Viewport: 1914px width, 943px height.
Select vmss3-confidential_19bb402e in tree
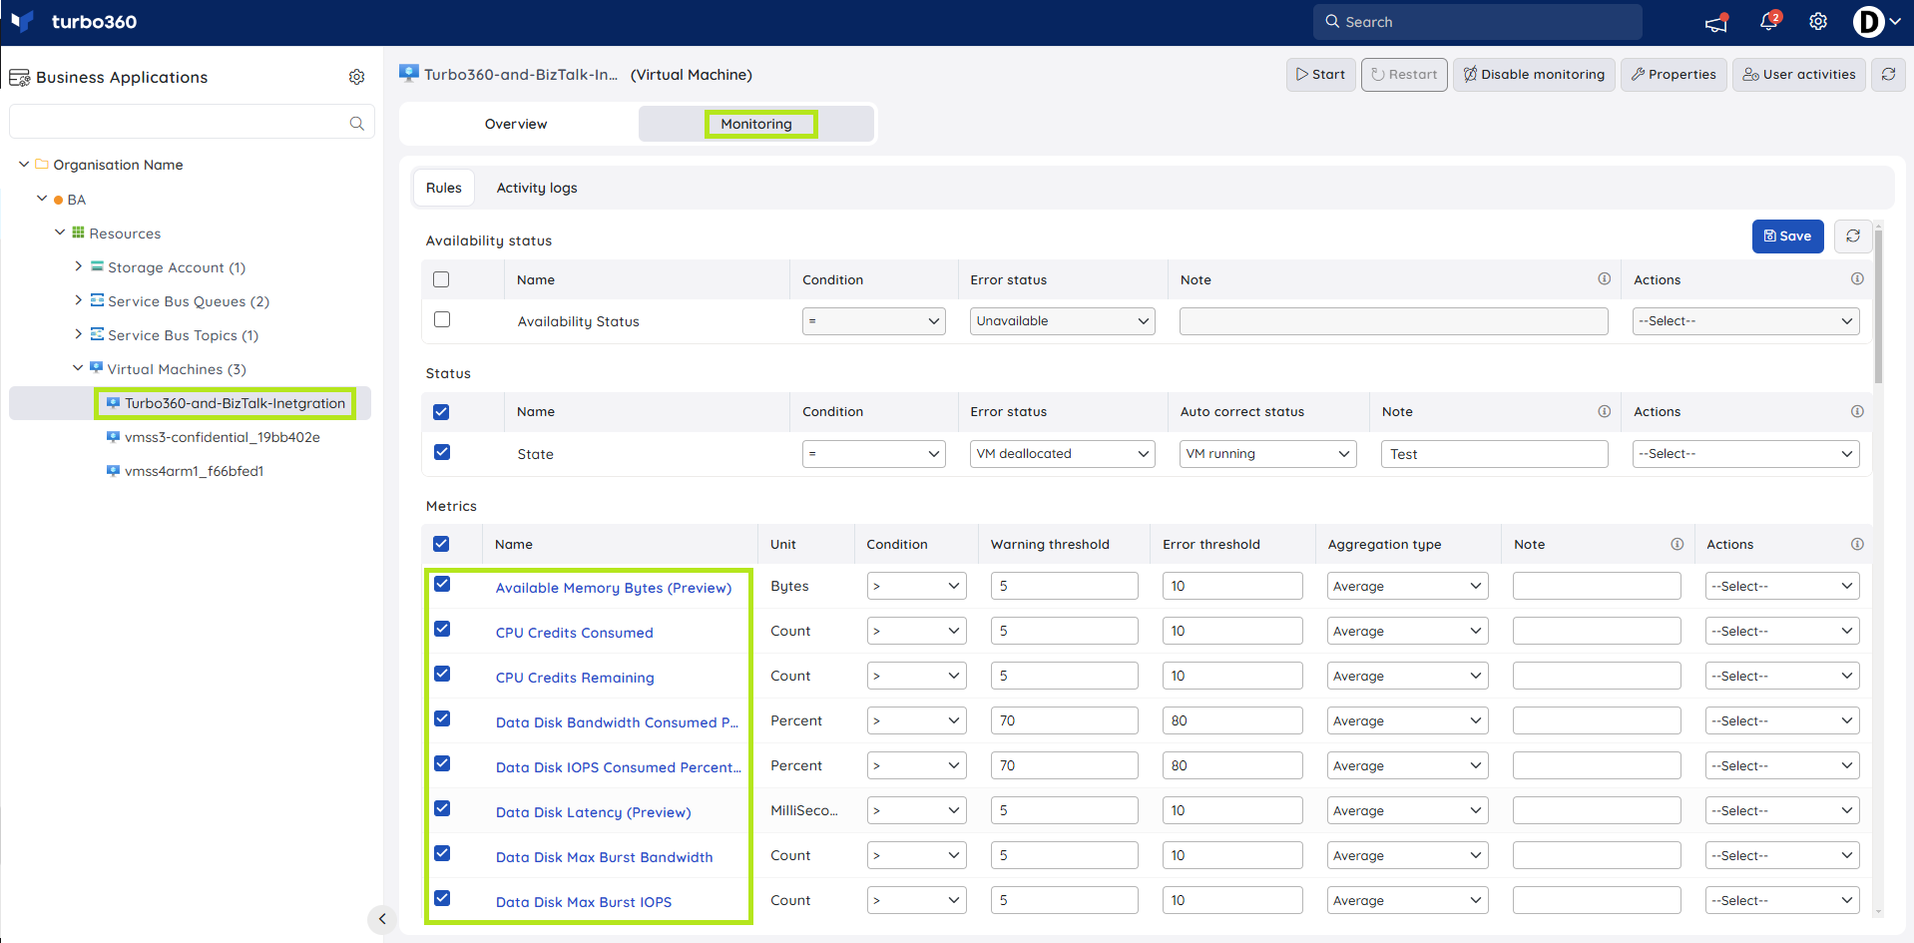(x=222, y=437)
